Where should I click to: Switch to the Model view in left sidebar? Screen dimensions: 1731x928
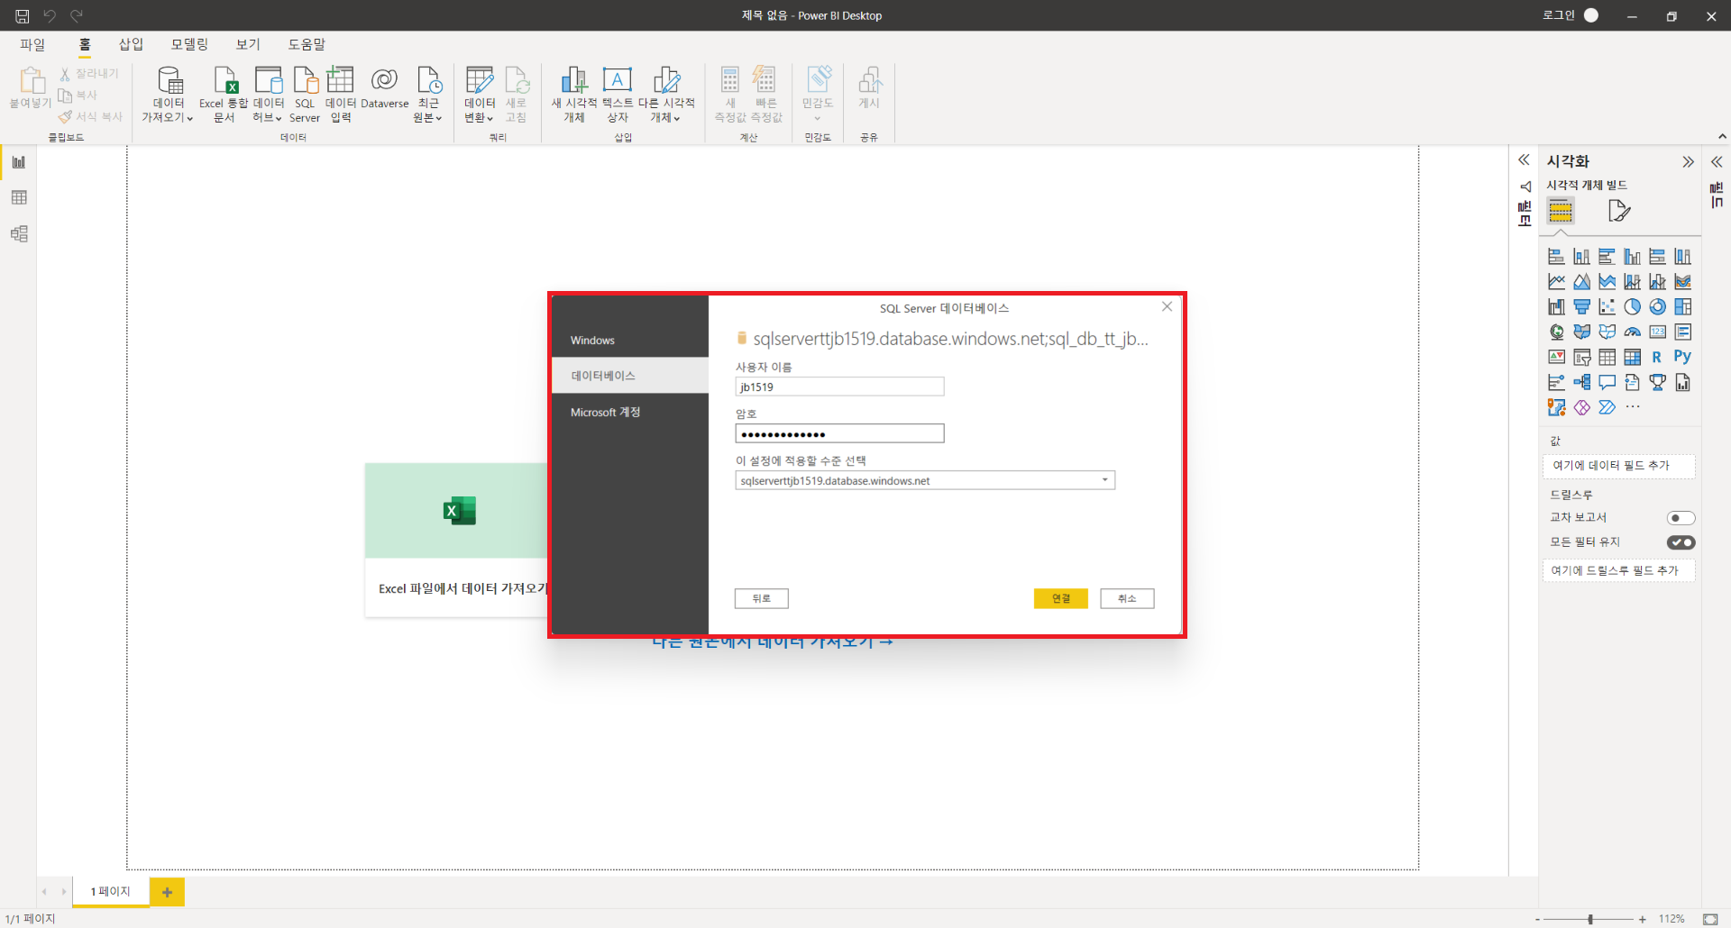pyautogui.click(x=19, y=234)
